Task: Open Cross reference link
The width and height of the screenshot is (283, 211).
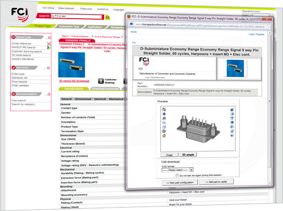Action: pos(21,44)
